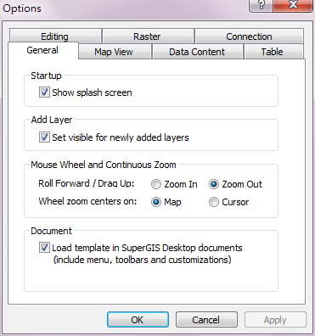The height and width of the screenshot is (336, 315).
Task: Click the Wheel zoom centers on label
Action: point(87,201)
